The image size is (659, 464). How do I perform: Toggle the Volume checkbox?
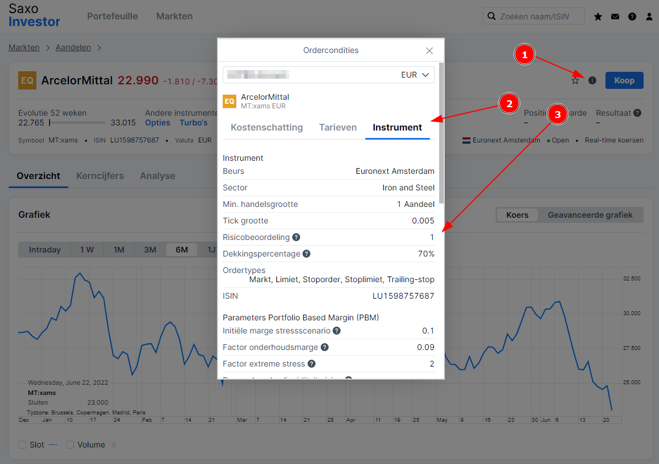pos(70,445)
